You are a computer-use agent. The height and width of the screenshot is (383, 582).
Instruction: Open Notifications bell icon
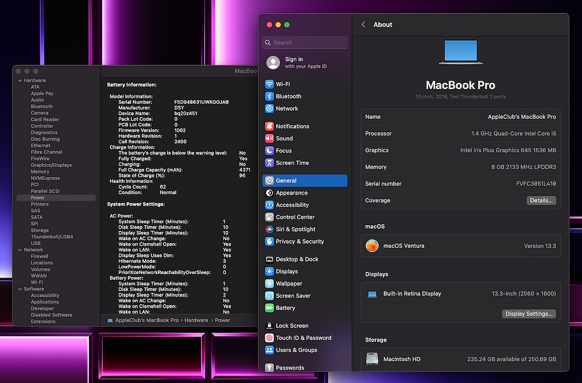tap(269, 126)
